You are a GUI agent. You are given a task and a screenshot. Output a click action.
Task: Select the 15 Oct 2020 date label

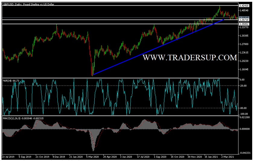pos(177,157)
